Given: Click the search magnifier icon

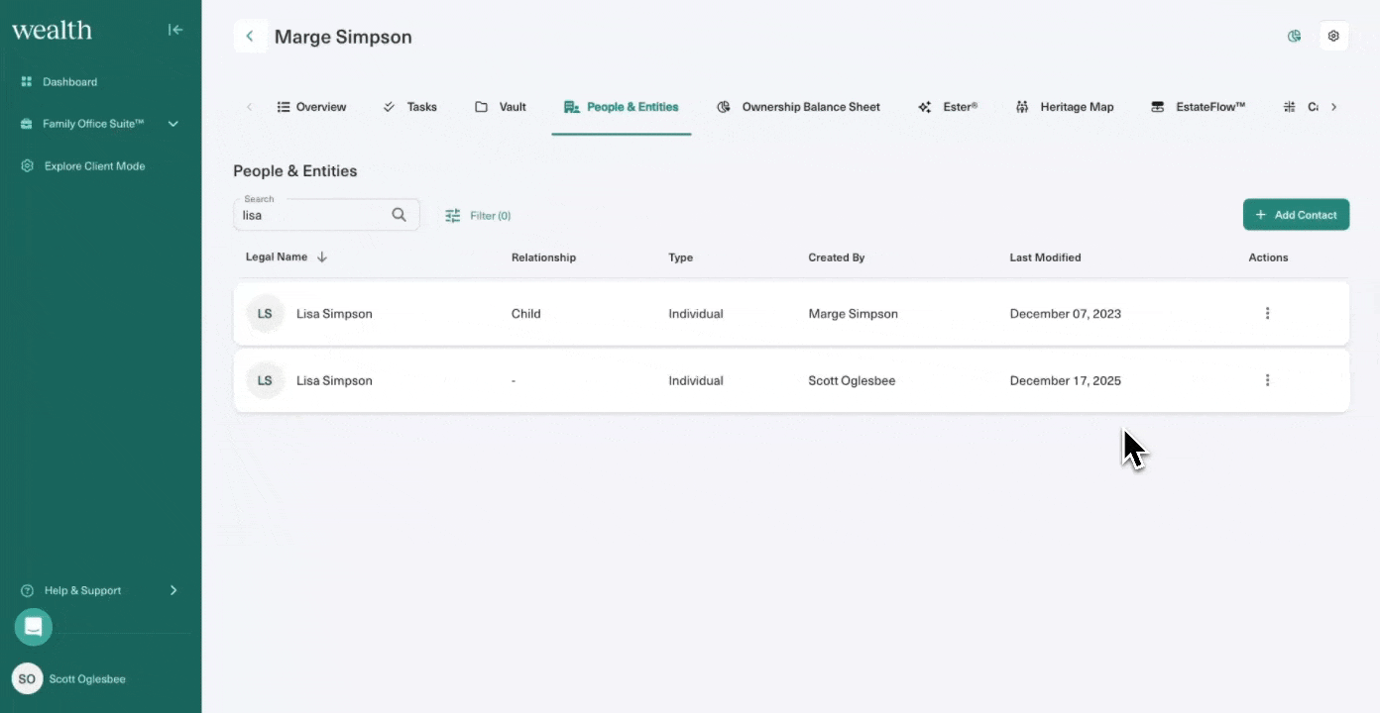Looking at the screenshot, I should (x=399, y=215).
